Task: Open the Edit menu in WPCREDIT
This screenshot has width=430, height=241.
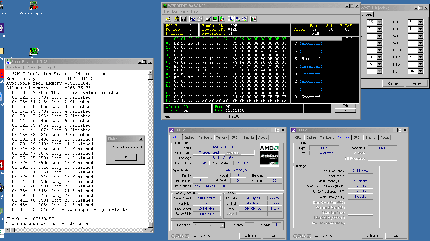Action: [x=175, y=11]
